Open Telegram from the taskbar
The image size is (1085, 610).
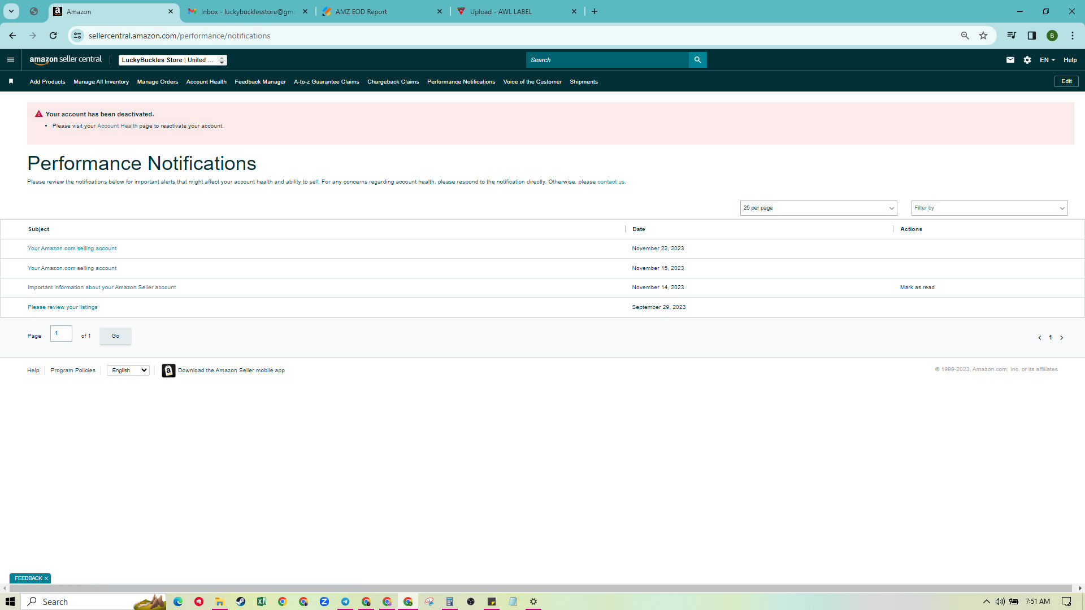345,602
